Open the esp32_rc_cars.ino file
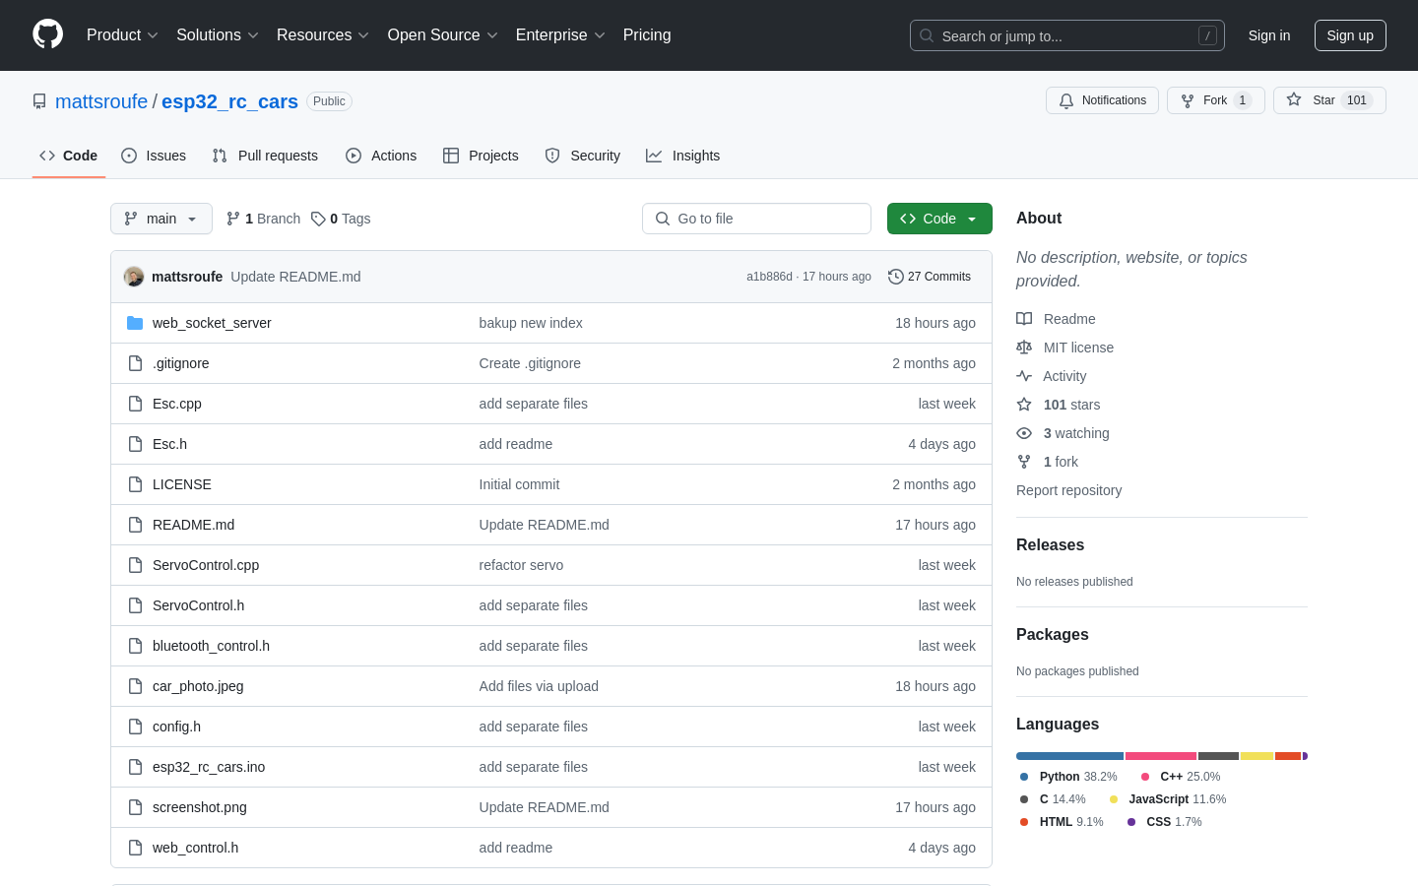The image size is (1418, 886). pos(209,767)
